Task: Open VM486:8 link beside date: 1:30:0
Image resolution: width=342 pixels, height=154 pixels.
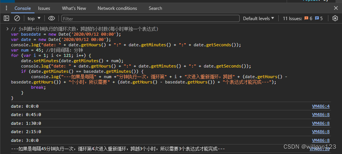Action: tap(321, 123)
